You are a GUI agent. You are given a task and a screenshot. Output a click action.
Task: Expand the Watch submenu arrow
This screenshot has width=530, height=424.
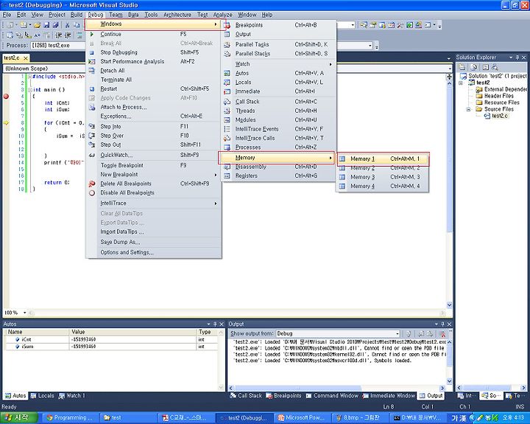click(331, 64)
